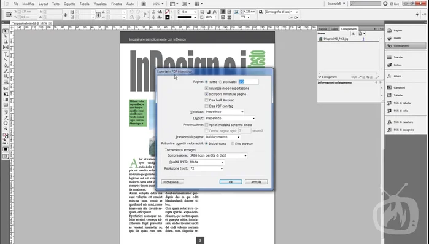
Task: Select the Hand tool
Action: coord(6,124)
